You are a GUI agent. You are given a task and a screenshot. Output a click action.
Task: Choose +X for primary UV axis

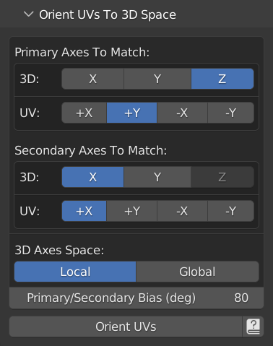84,113
